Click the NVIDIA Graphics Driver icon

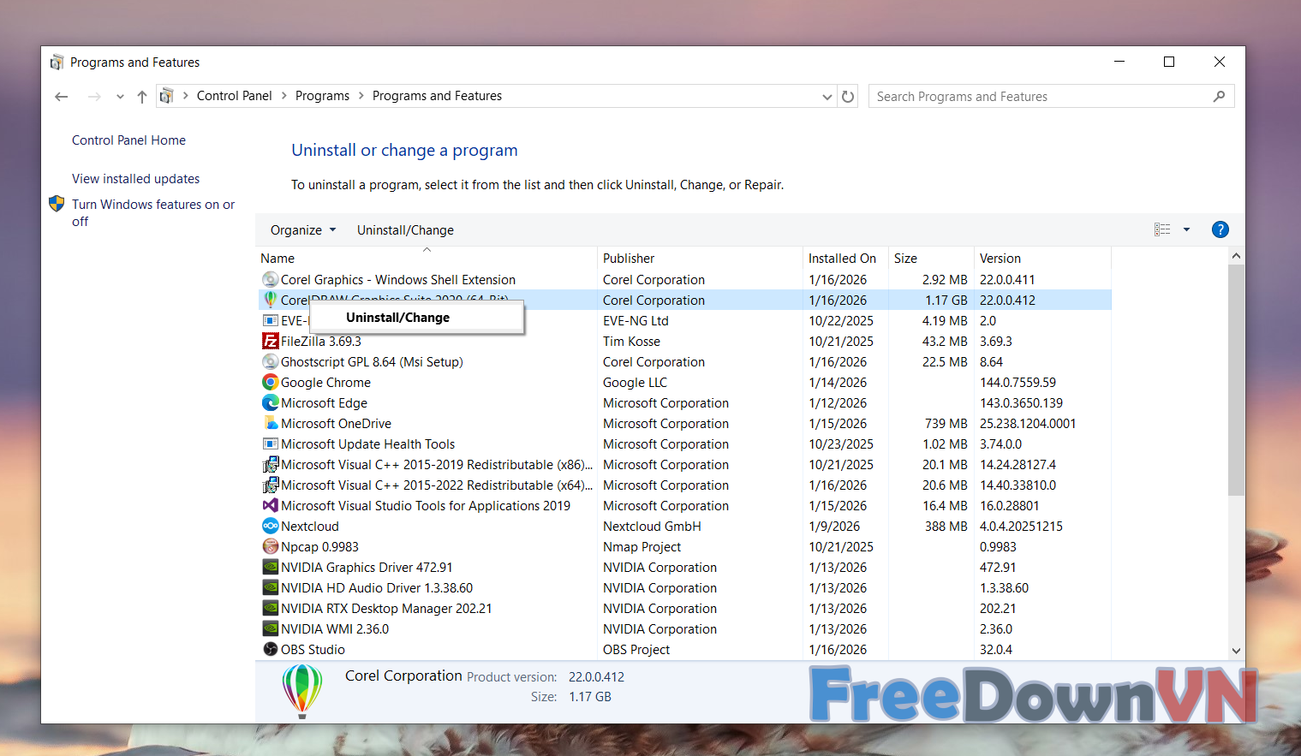(x=270, y=568)
